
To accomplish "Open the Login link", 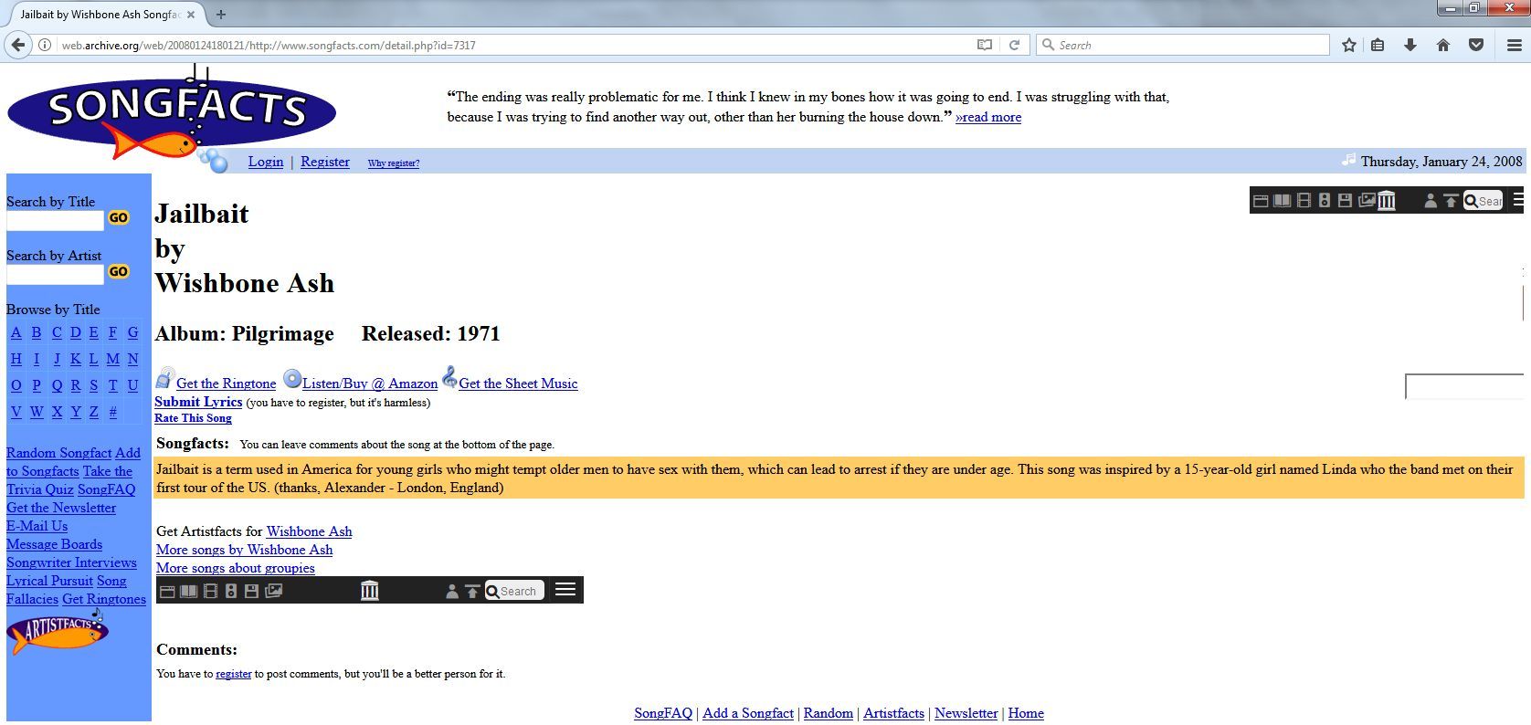I will coord(266,162).
